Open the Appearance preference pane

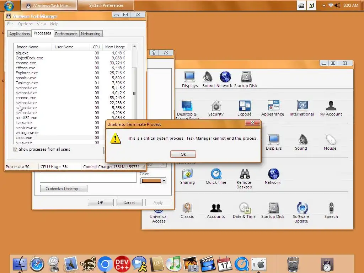273,108
